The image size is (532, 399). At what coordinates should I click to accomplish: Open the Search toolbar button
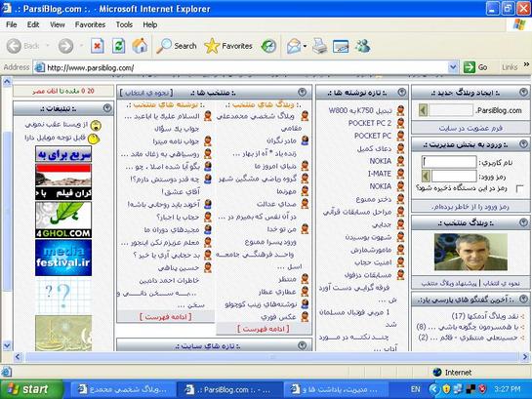pos(177,46)
